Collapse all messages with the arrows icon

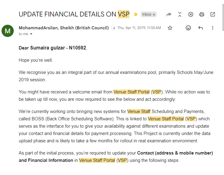[180, 14]
